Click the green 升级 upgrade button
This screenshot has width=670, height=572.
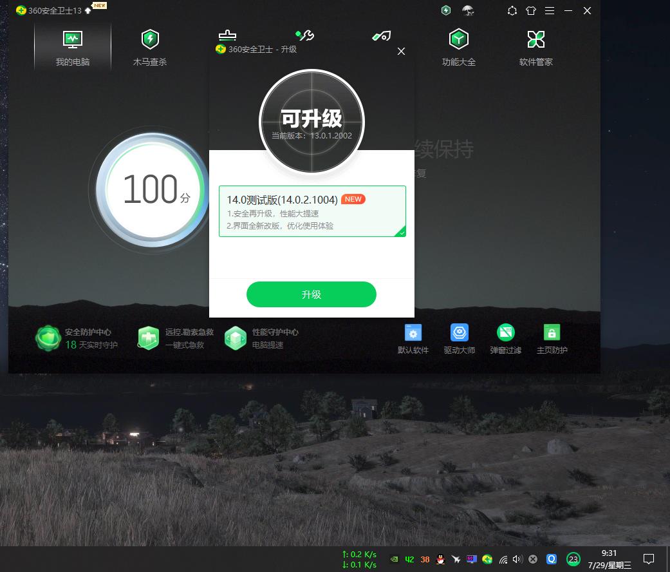click(311, 294)
